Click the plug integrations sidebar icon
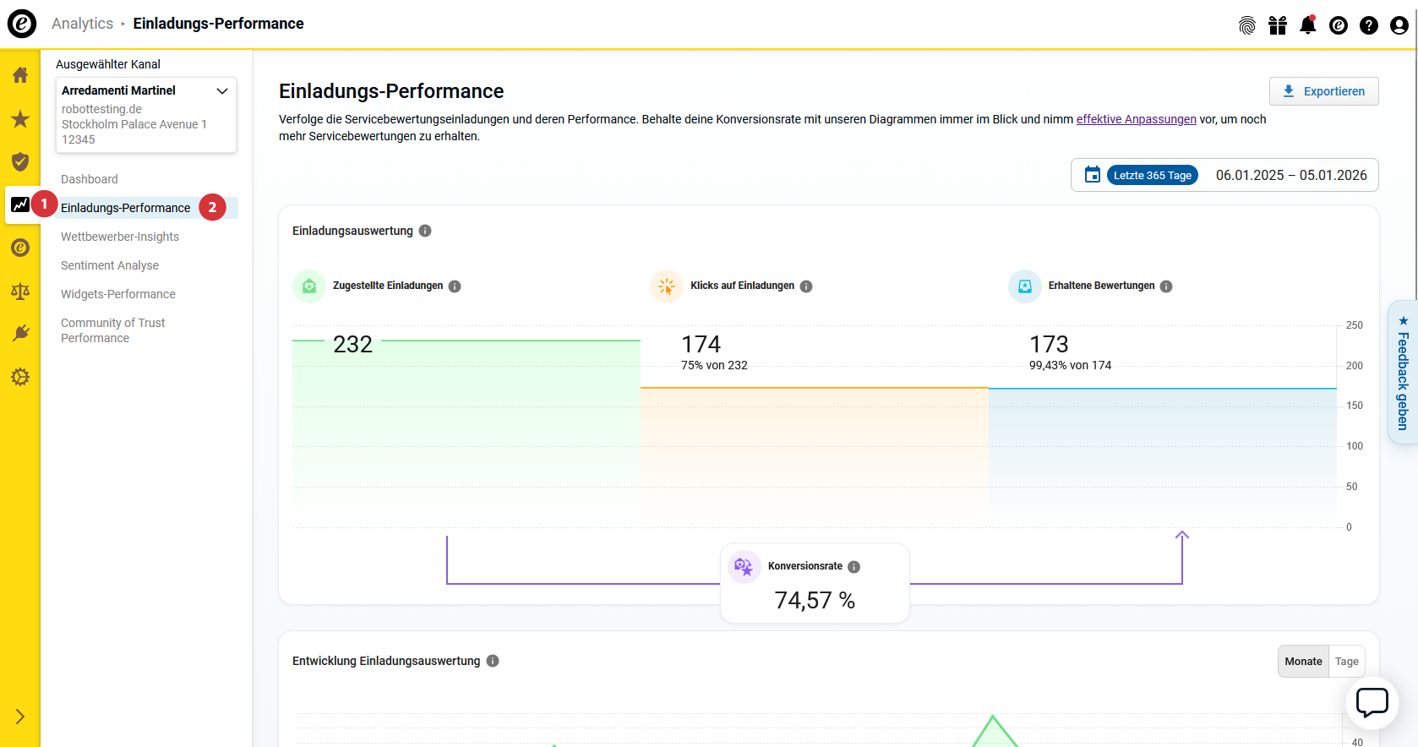The width and height of the screenshot is (1418, 747). tap(20, 333)
